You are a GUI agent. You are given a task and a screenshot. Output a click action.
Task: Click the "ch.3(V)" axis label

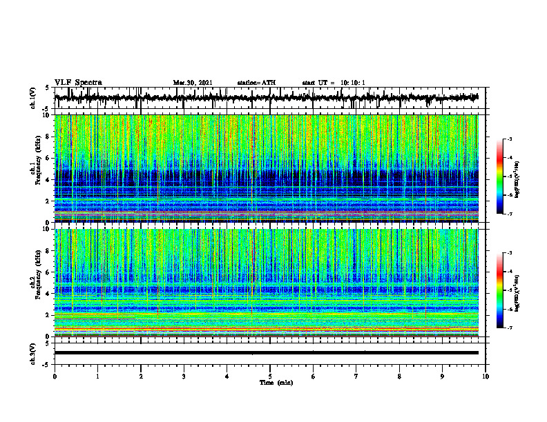click(x=33, y=354)
